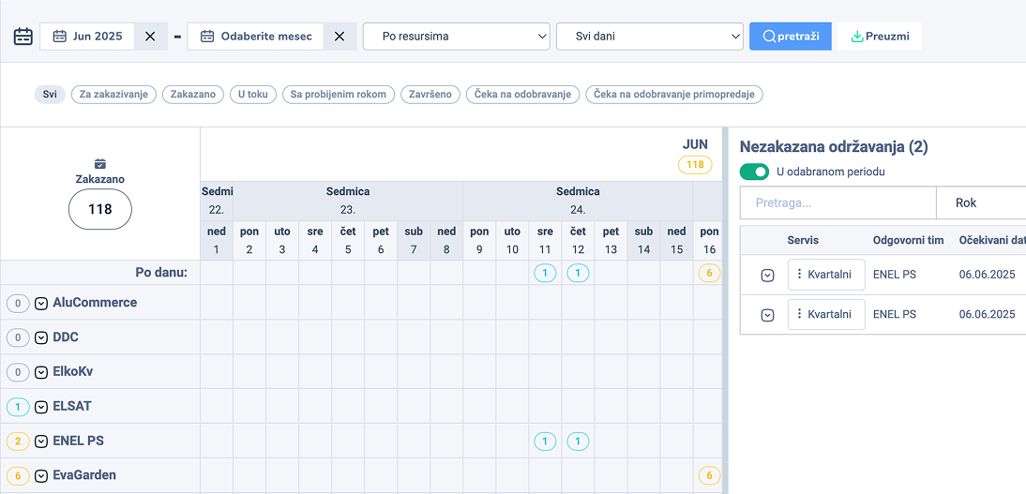Click the EvaGarden resource name
The image size is (1026, 494).
pyautogui.click(x=84, y=475)
